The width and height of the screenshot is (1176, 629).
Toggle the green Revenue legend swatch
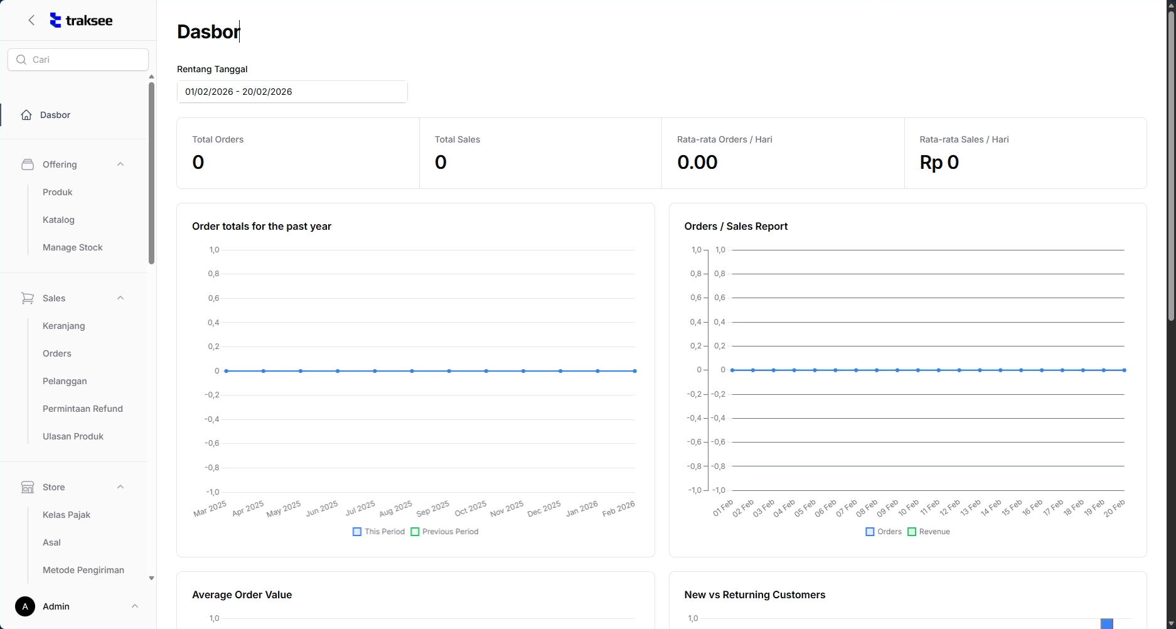point(912,532)
